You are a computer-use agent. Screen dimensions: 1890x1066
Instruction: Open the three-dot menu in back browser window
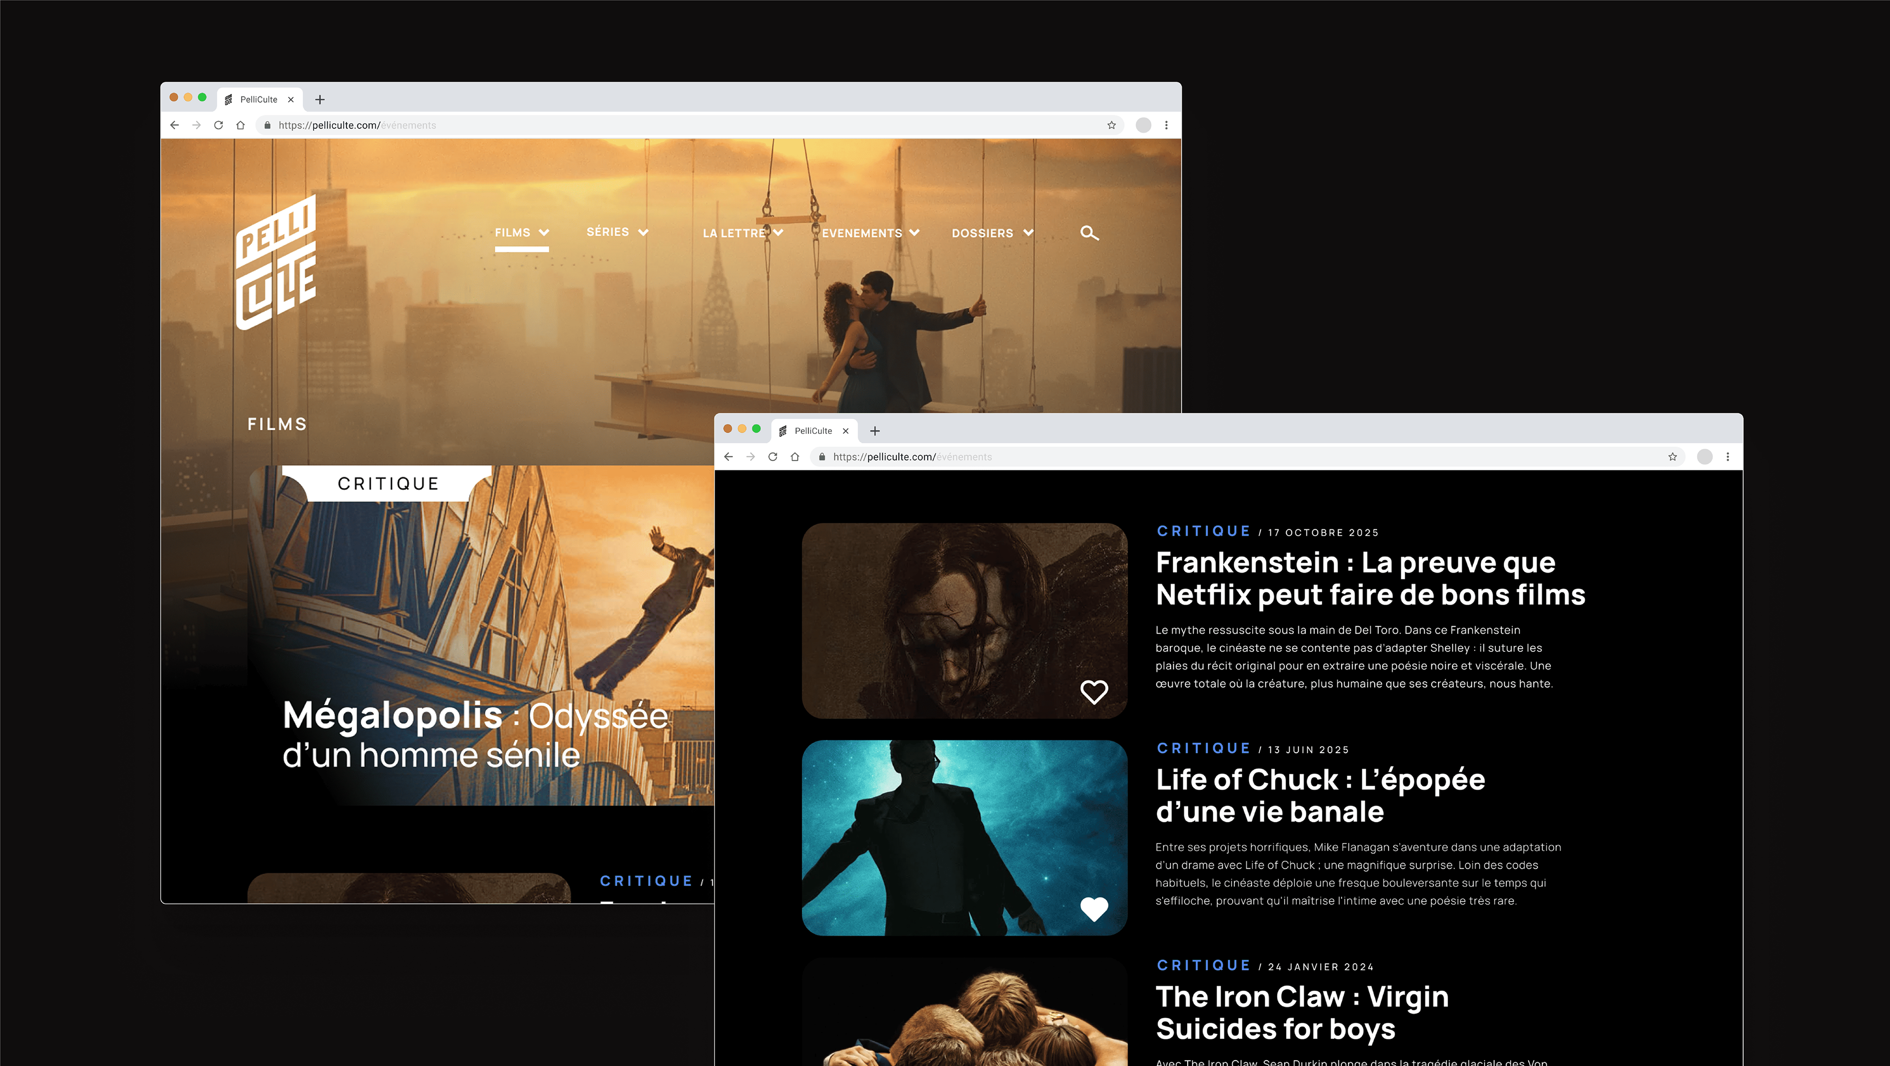point(1166,125)
